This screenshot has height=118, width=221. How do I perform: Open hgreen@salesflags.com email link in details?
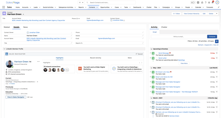[x=106, y=39]
